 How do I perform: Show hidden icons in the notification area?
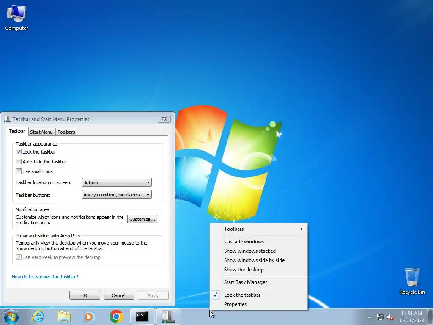(370, 317)
